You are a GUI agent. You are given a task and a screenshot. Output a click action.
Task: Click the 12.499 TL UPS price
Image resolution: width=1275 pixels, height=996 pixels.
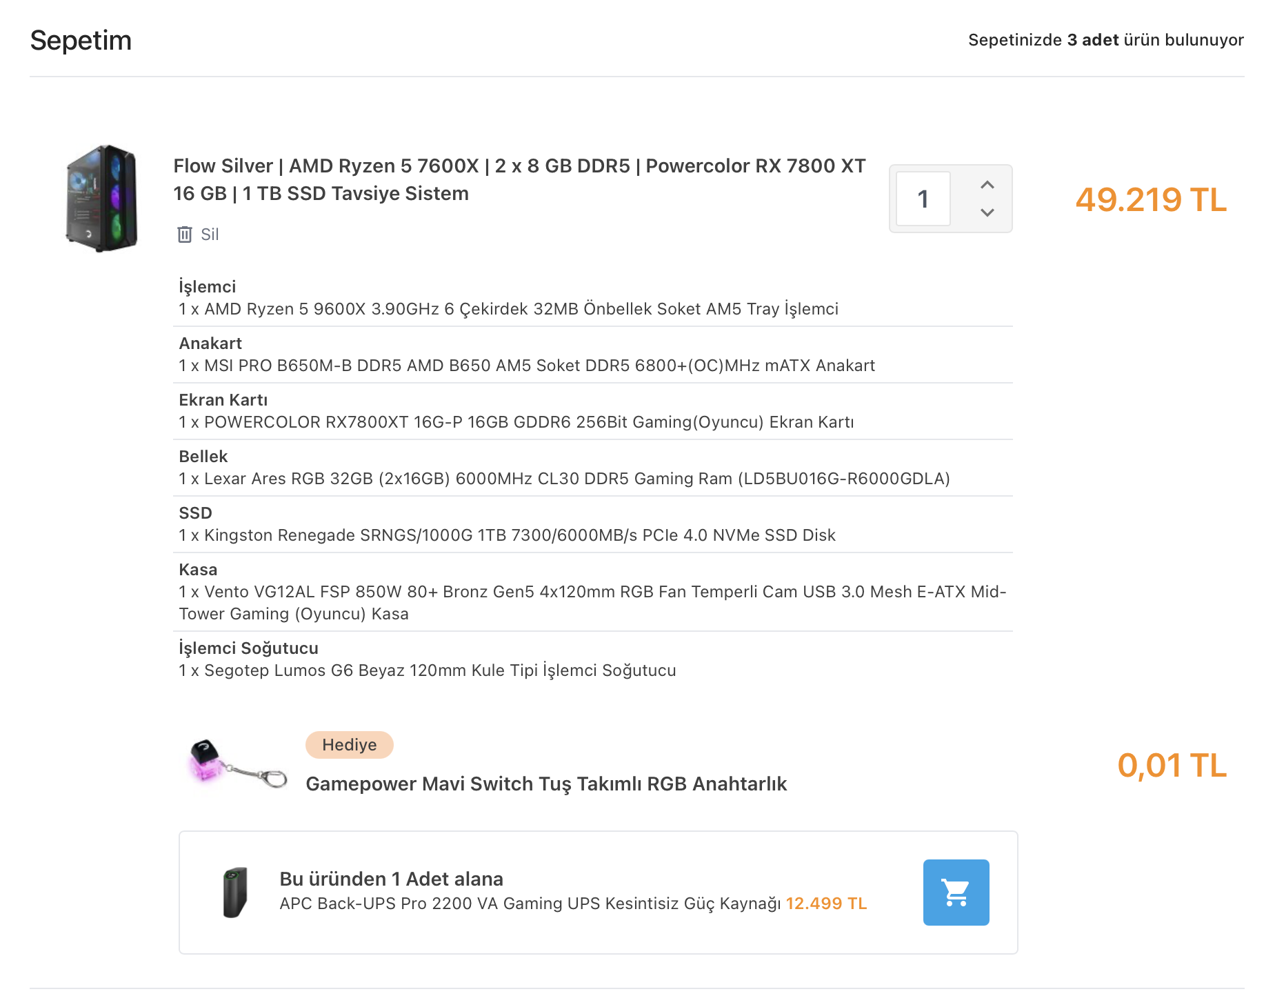[826, 904]
